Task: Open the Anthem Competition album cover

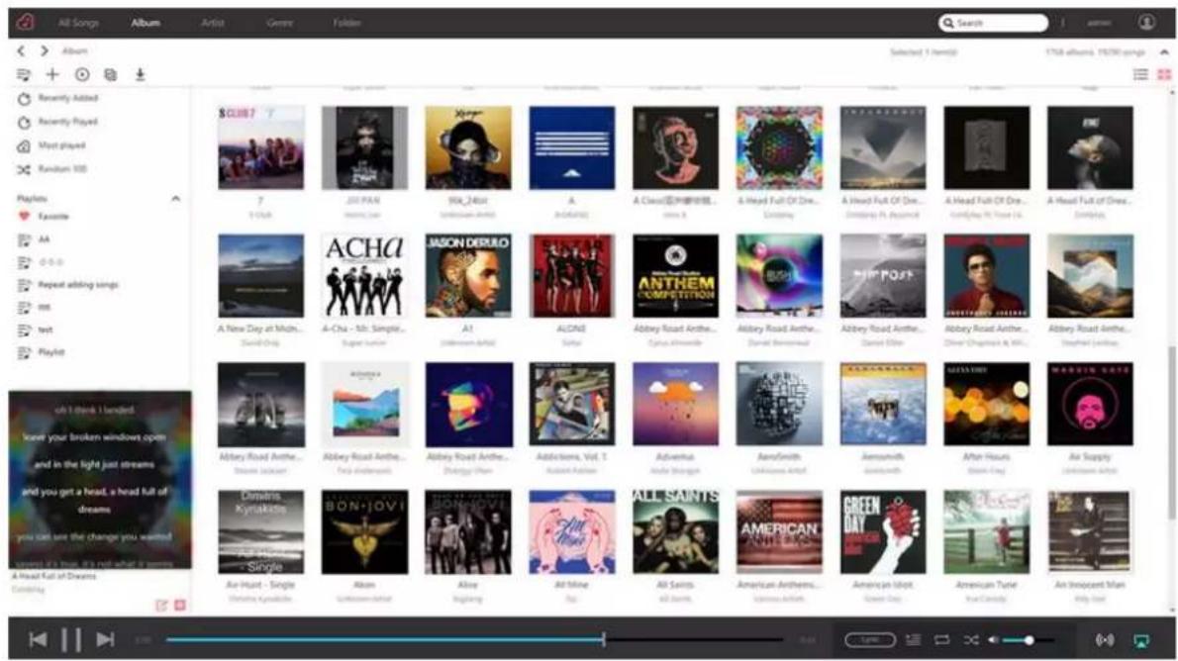Action: (x=675, y=276)
